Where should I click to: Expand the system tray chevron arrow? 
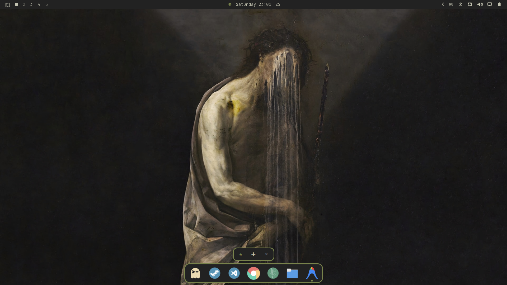(x=443, y=4)
